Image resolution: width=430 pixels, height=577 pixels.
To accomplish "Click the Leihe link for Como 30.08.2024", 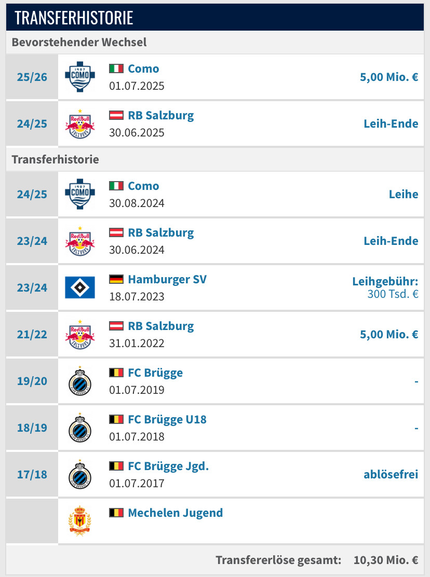I will point(403,194).
